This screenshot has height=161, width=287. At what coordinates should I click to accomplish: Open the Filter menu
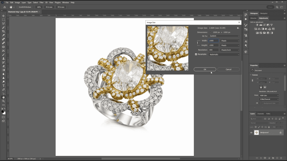(x=41, y=3)
